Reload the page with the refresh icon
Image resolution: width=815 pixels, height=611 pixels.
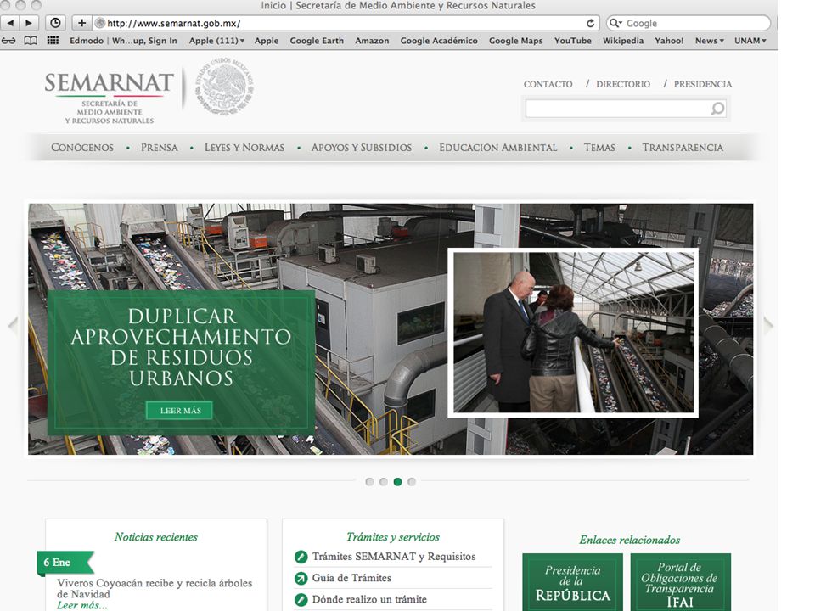(590, 24)
